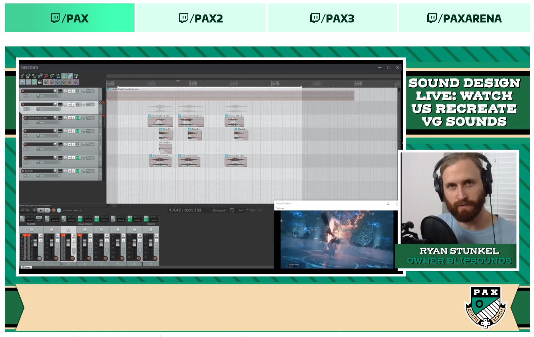Open Project Settings from the toolbar
The image size is (534, 337).
click(x=40, y=76)
